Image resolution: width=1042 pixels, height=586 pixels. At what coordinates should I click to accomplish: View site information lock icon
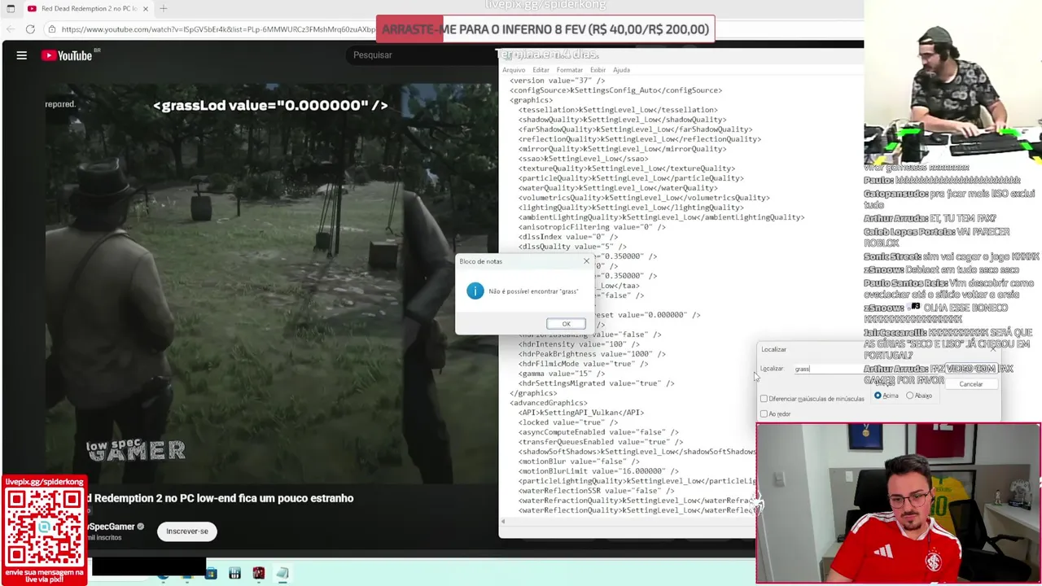[x=52, y=29]
